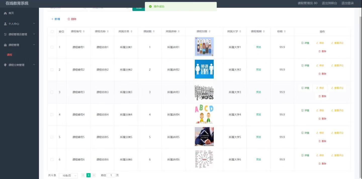This screenshot has height=179, width=362.
Task: Open the 10条/页 page size dropdown
Action: [x=68, y=176]
